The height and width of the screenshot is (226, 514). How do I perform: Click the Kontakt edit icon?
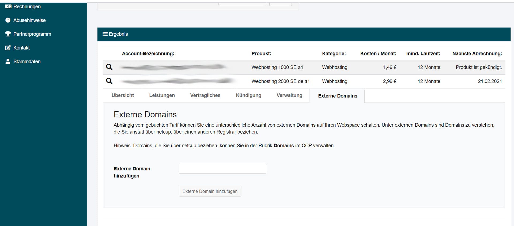click(8, 48)
